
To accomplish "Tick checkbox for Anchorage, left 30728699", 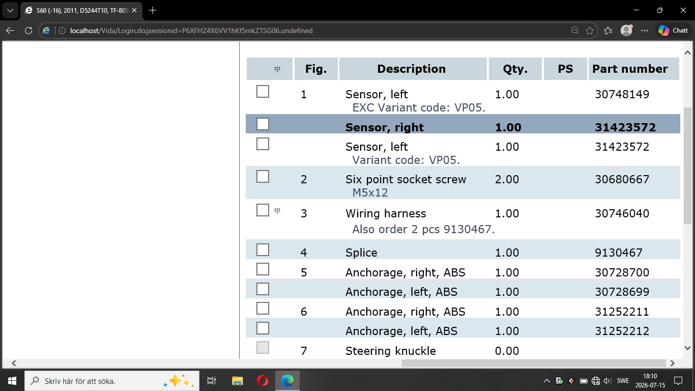I will tap(263, 289).
